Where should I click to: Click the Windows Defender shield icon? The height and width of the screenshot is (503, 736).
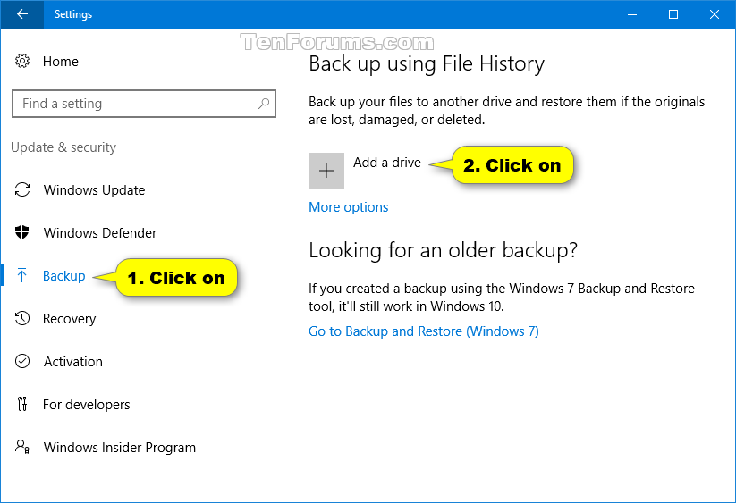[x=22, y=232]
